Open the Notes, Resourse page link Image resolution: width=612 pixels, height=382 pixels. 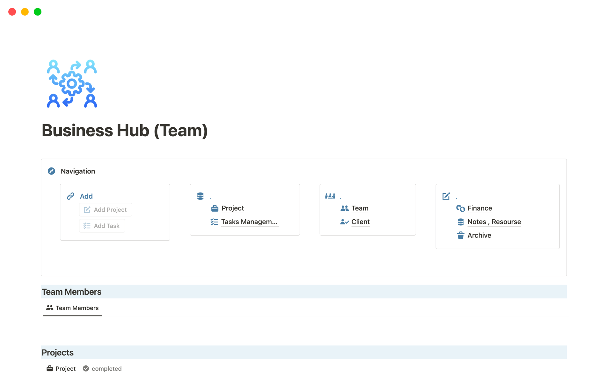494,222
